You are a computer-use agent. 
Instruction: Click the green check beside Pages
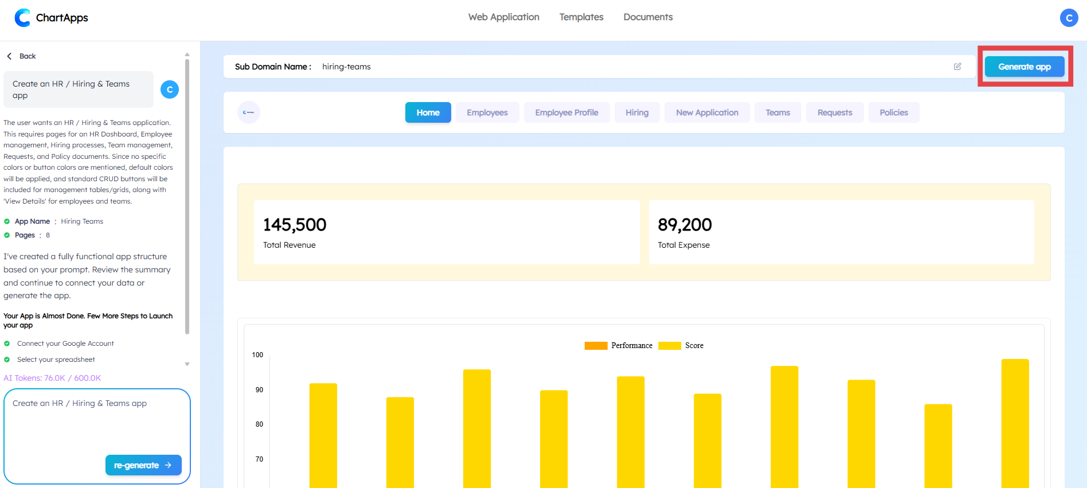point(7,235)
